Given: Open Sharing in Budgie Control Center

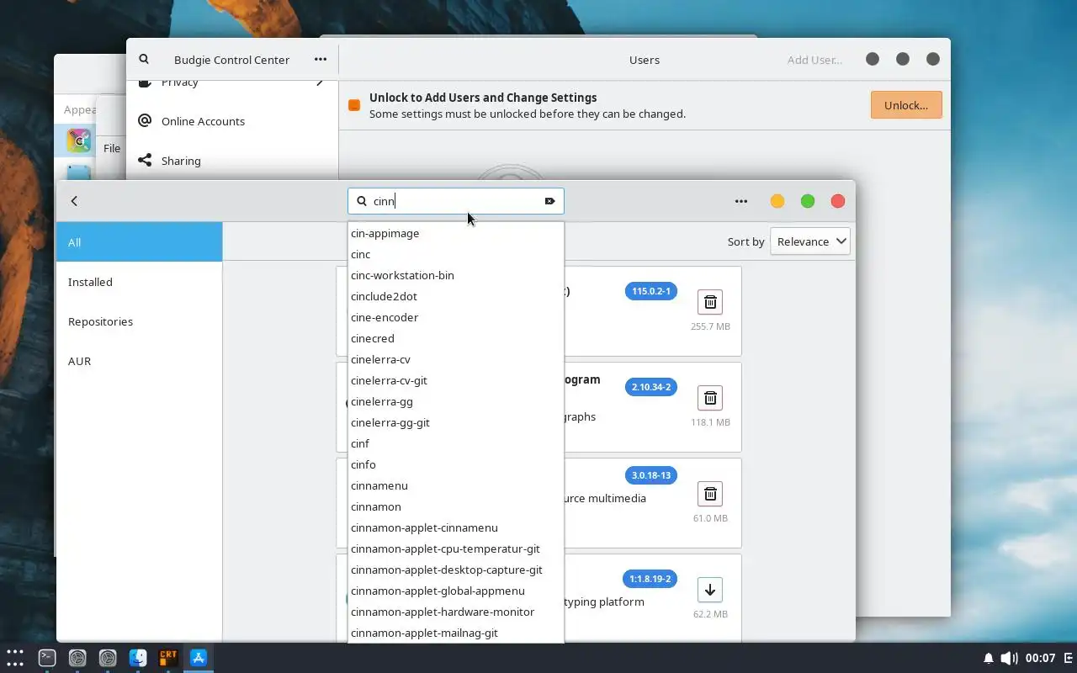Looking at the screenshot, I should (231, 161).
